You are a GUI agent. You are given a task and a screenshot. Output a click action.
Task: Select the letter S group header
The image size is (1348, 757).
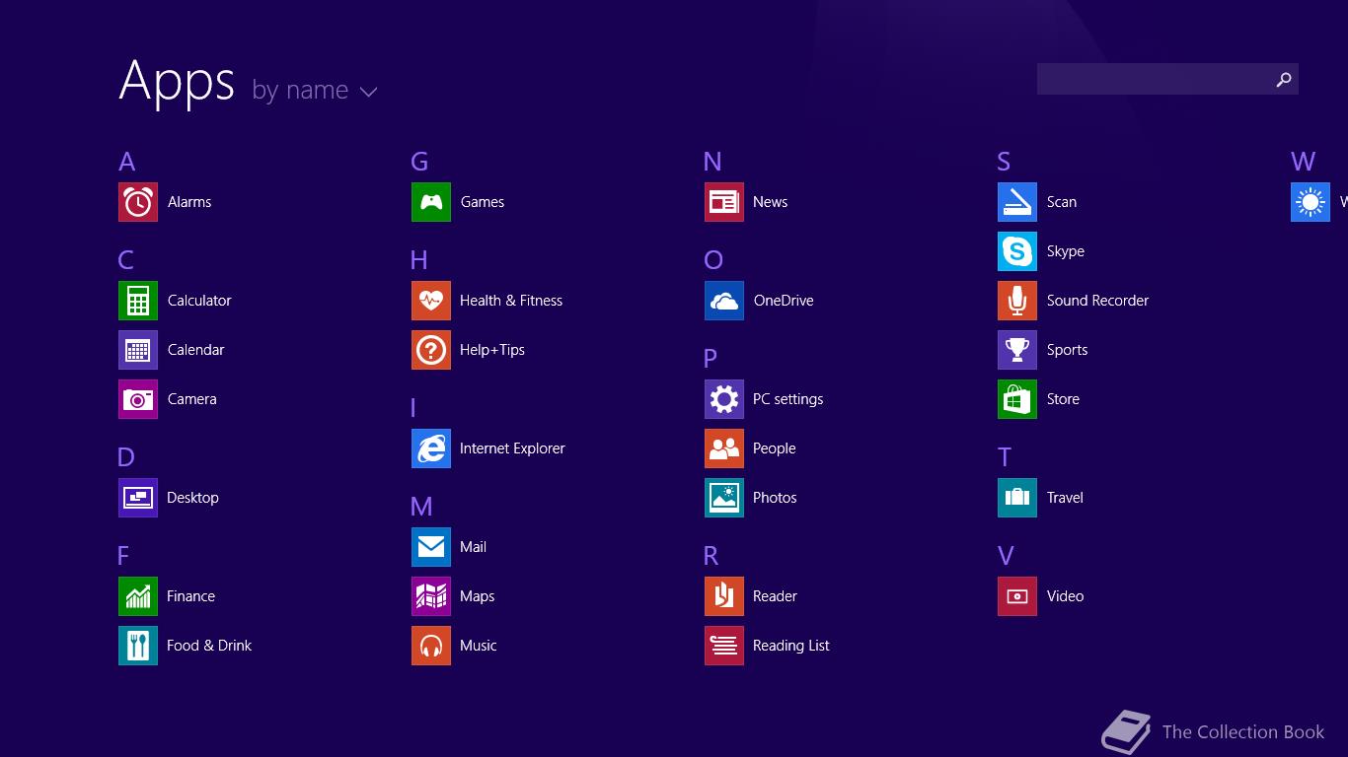1004,162
